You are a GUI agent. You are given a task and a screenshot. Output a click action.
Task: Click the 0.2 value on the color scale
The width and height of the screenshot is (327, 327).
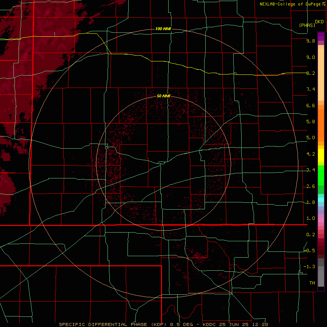[x=311, y=235]
